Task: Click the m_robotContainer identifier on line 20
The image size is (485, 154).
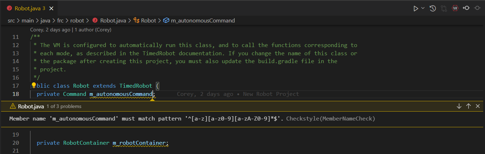Action: point(139,143)
